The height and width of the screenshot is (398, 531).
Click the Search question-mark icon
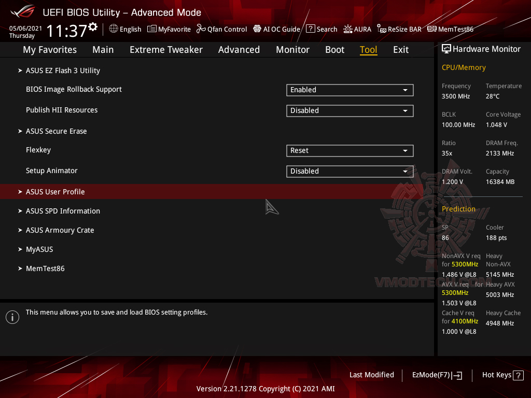310,29
